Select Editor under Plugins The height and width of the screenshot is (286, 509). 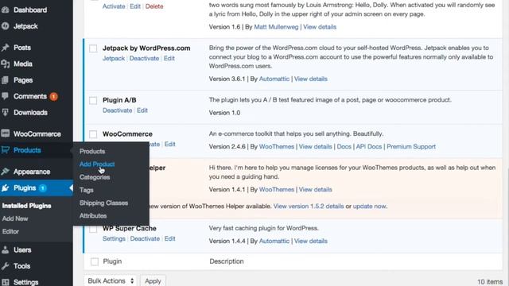[x=10, y=231]
